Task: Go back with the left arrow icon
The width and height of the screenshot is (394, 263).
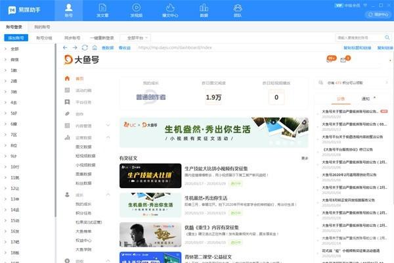Action: point(65,48)
